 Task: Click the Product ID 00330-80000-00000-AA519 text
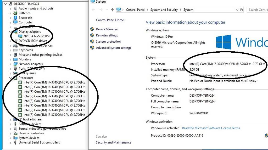177,135
